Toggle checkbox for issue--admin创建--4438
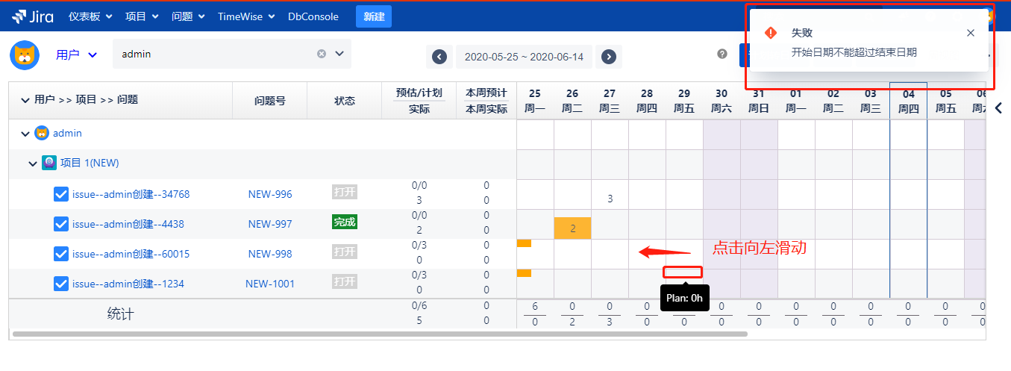Viewport: 1011px width, 371px height. click(x=61, y=224)
